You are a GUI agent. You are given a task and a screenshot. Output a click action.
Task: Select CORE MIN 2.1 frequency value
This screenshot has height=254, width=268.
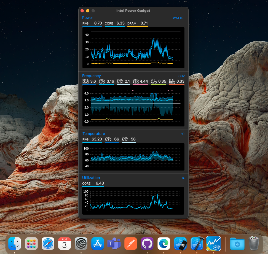(x=123, y=82)
